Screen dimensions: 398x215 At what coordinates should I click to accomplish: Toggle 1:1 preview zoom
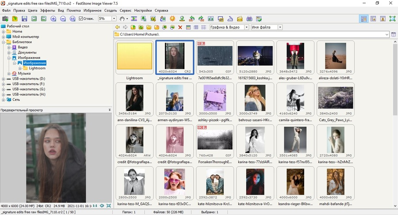coord(95,206)
